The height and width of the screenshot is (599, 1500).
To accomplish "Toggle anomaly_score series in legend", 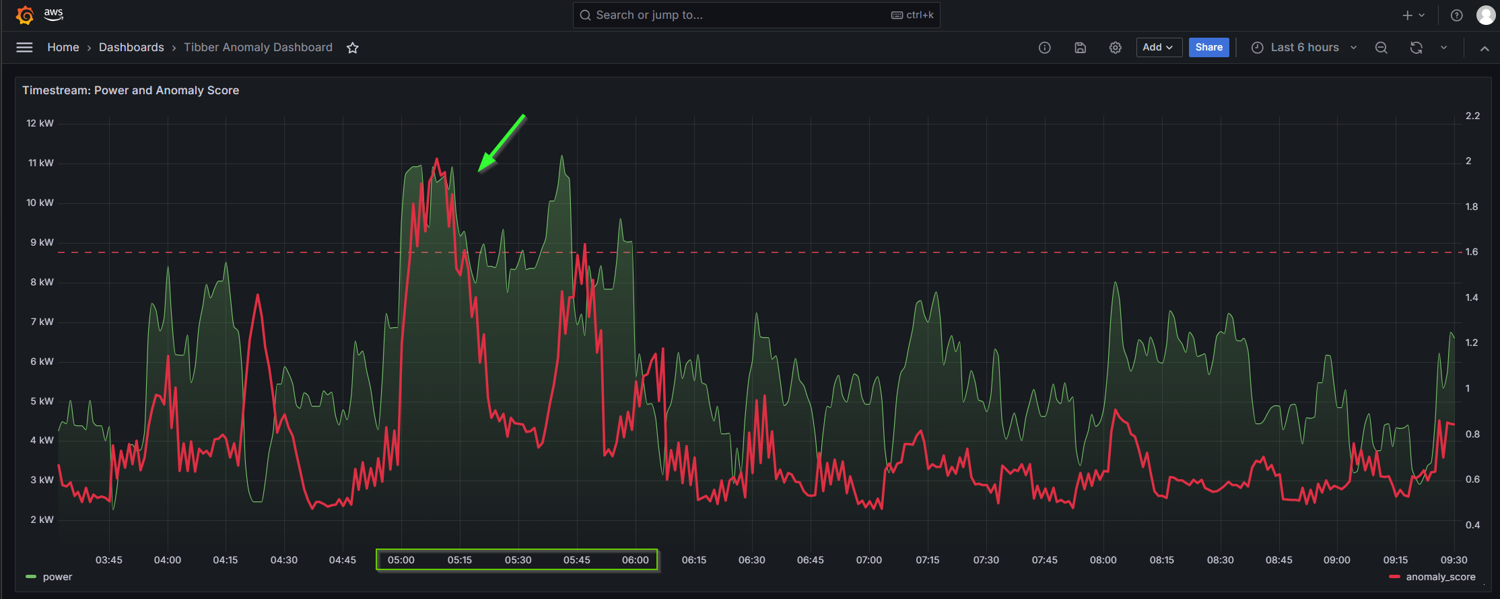I will coord(1439,577).
